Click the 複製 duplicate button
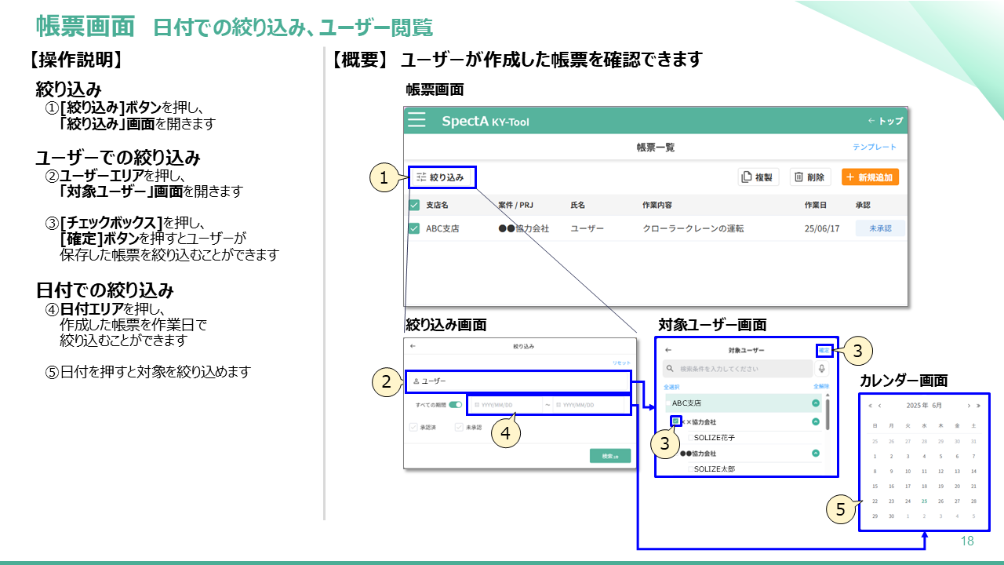 758,177
